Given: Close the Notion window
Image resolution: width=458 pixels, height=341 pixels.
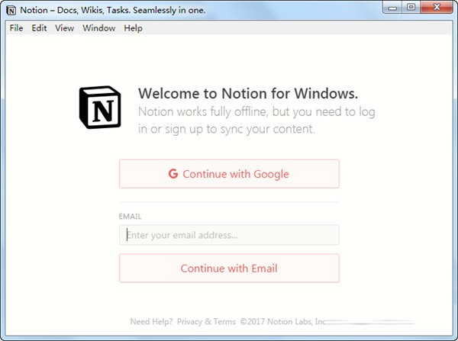Looking at the screenshot, I should point(437,8).
